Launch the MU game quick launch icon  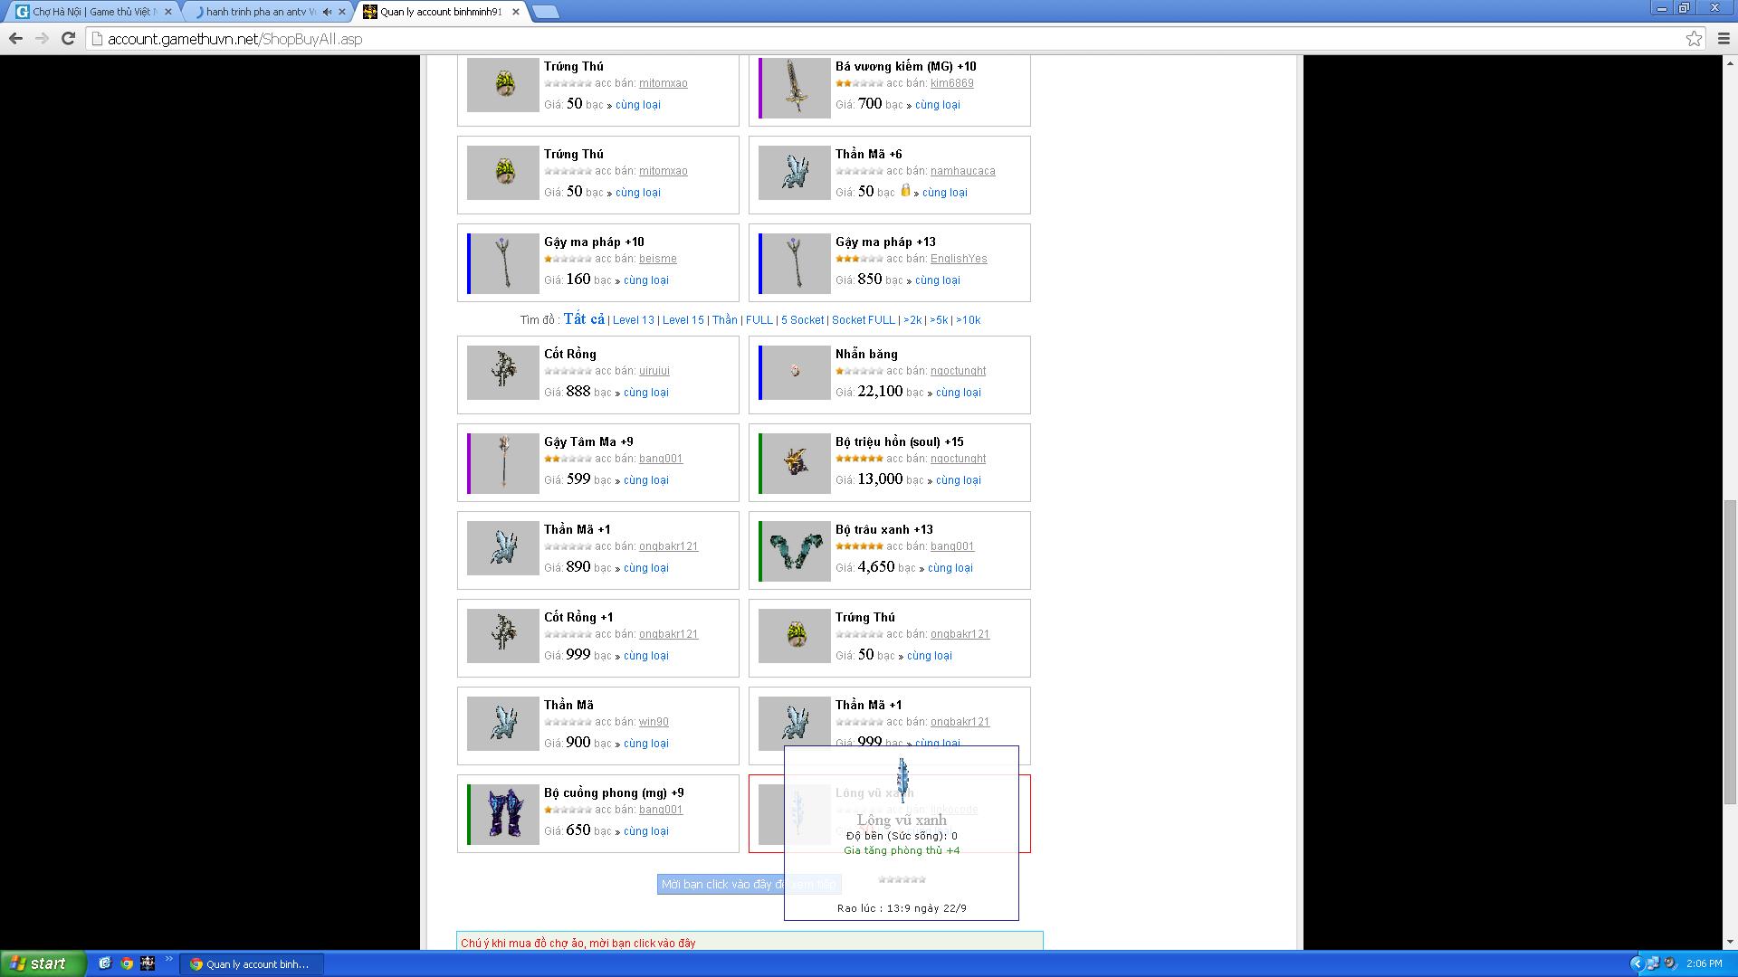[x=148, y=963]
